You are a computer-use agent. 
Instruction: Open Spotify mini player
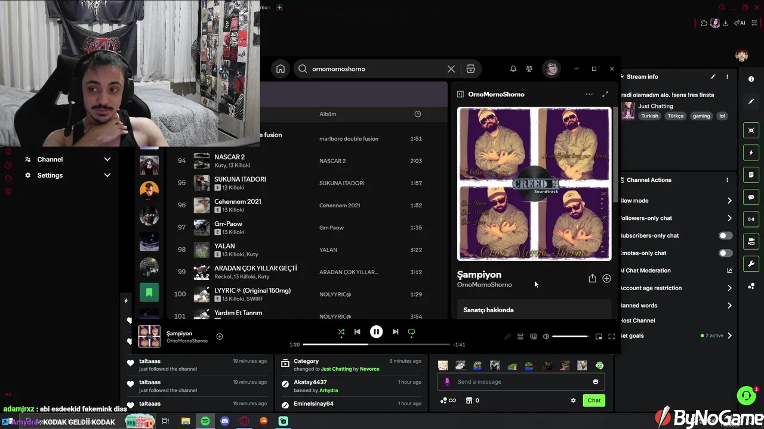coord(599,337)
